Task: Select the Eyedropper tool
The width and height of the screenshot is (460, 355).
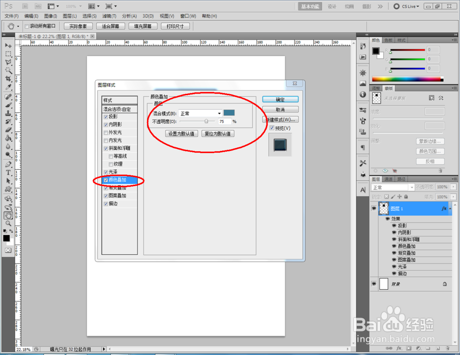Action: coord(8,87)
